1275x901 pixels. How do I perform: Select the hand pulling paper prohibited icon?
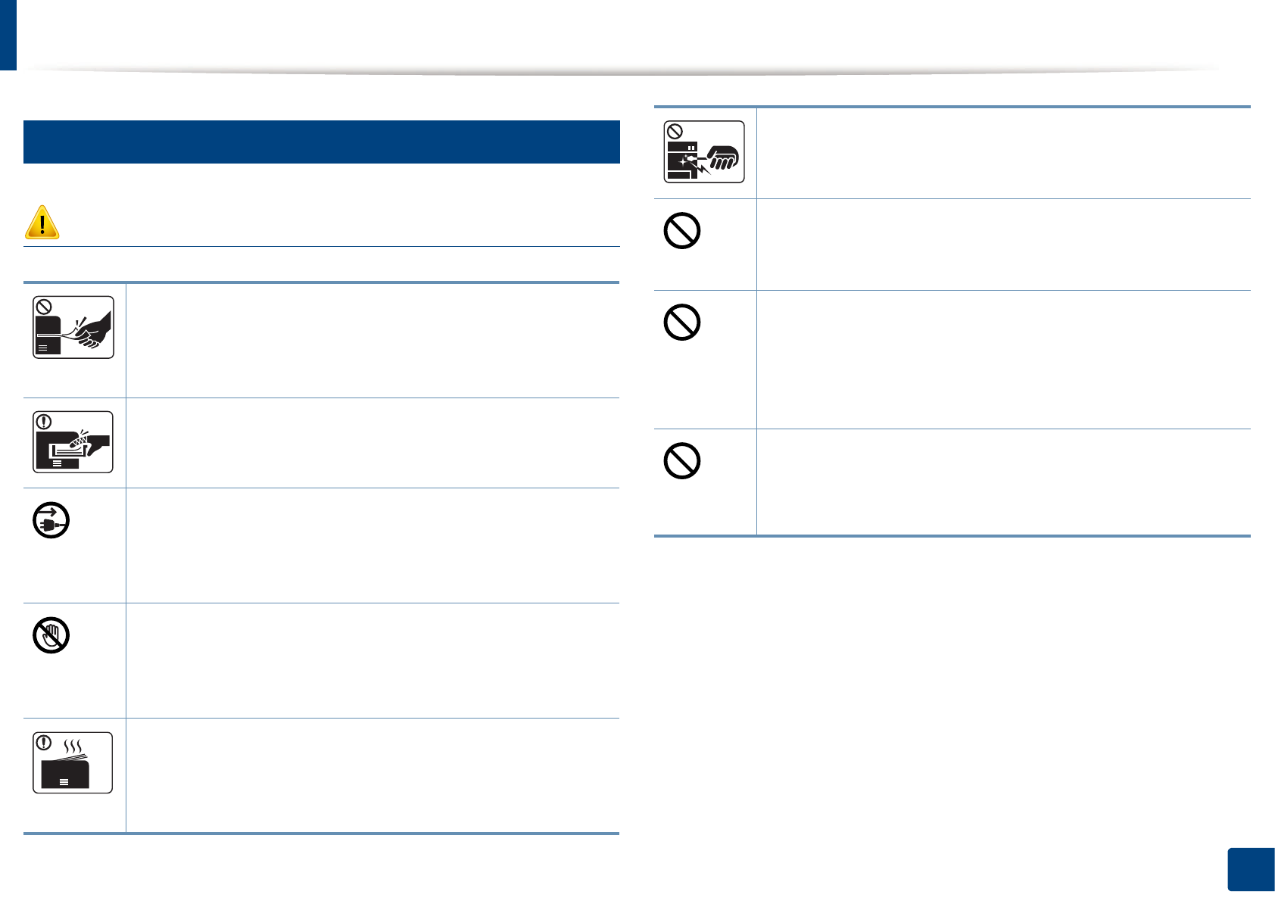pos(73,327)
